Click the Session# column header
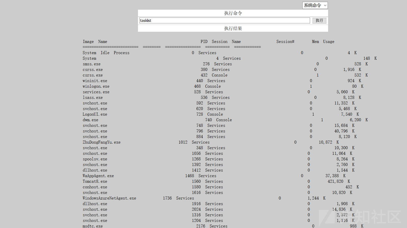This screenshot has height=228, width=407. click(x=285, y=42)
